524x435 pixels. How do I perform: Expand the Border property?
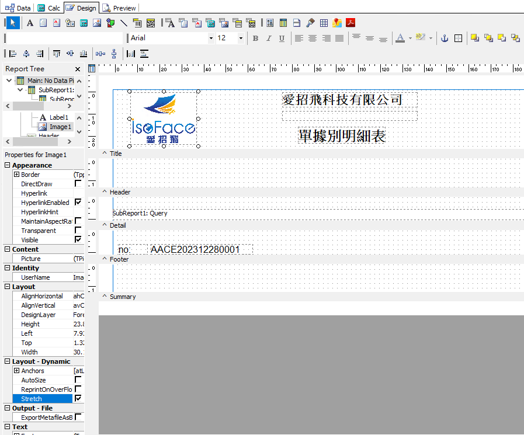17,175
